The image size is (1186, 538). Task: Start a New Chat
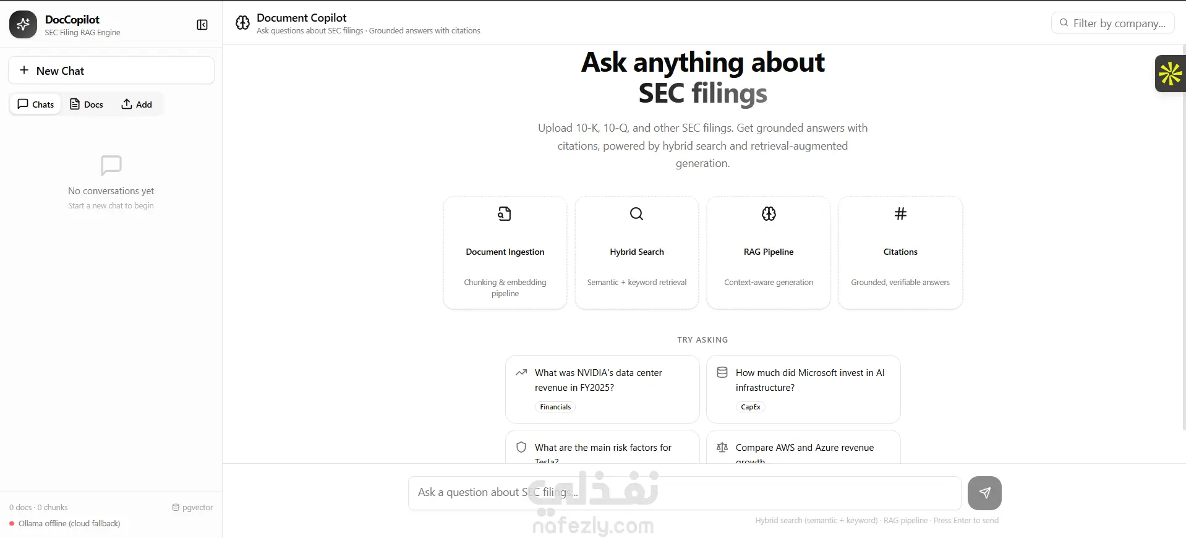pyautogui.click(x=111, y=70)
